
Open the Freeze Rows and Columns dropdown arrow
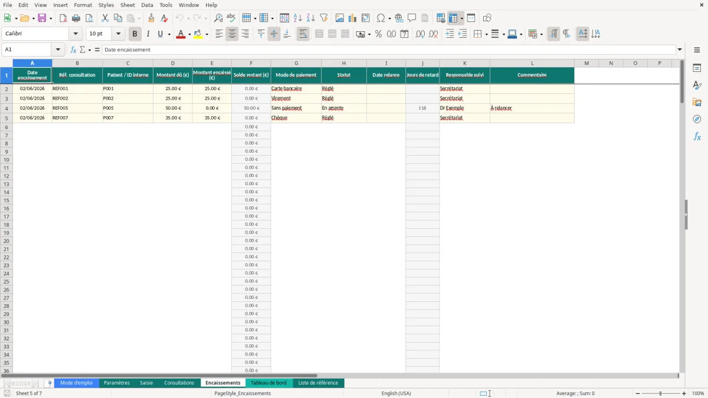coord(461,18)
